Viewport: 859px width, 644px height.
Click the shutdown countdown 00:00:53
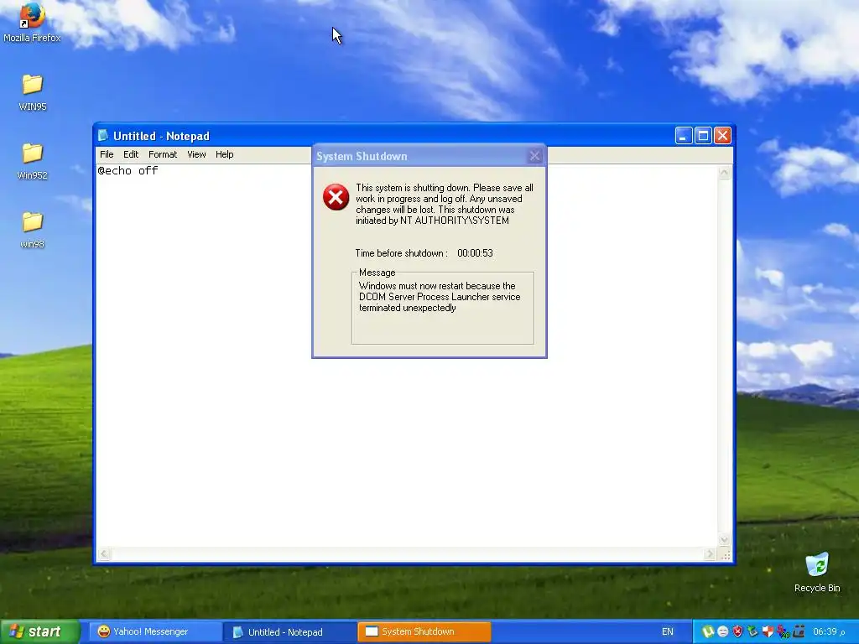[x=475, y=253]
